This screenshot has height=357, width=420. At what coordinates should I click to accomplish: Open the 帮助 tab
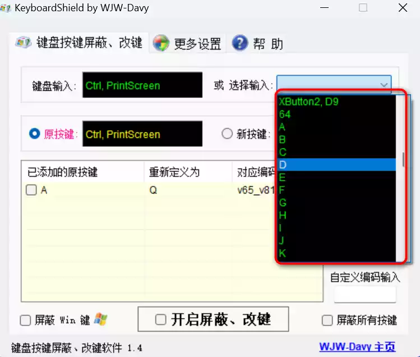pos(257,43)
